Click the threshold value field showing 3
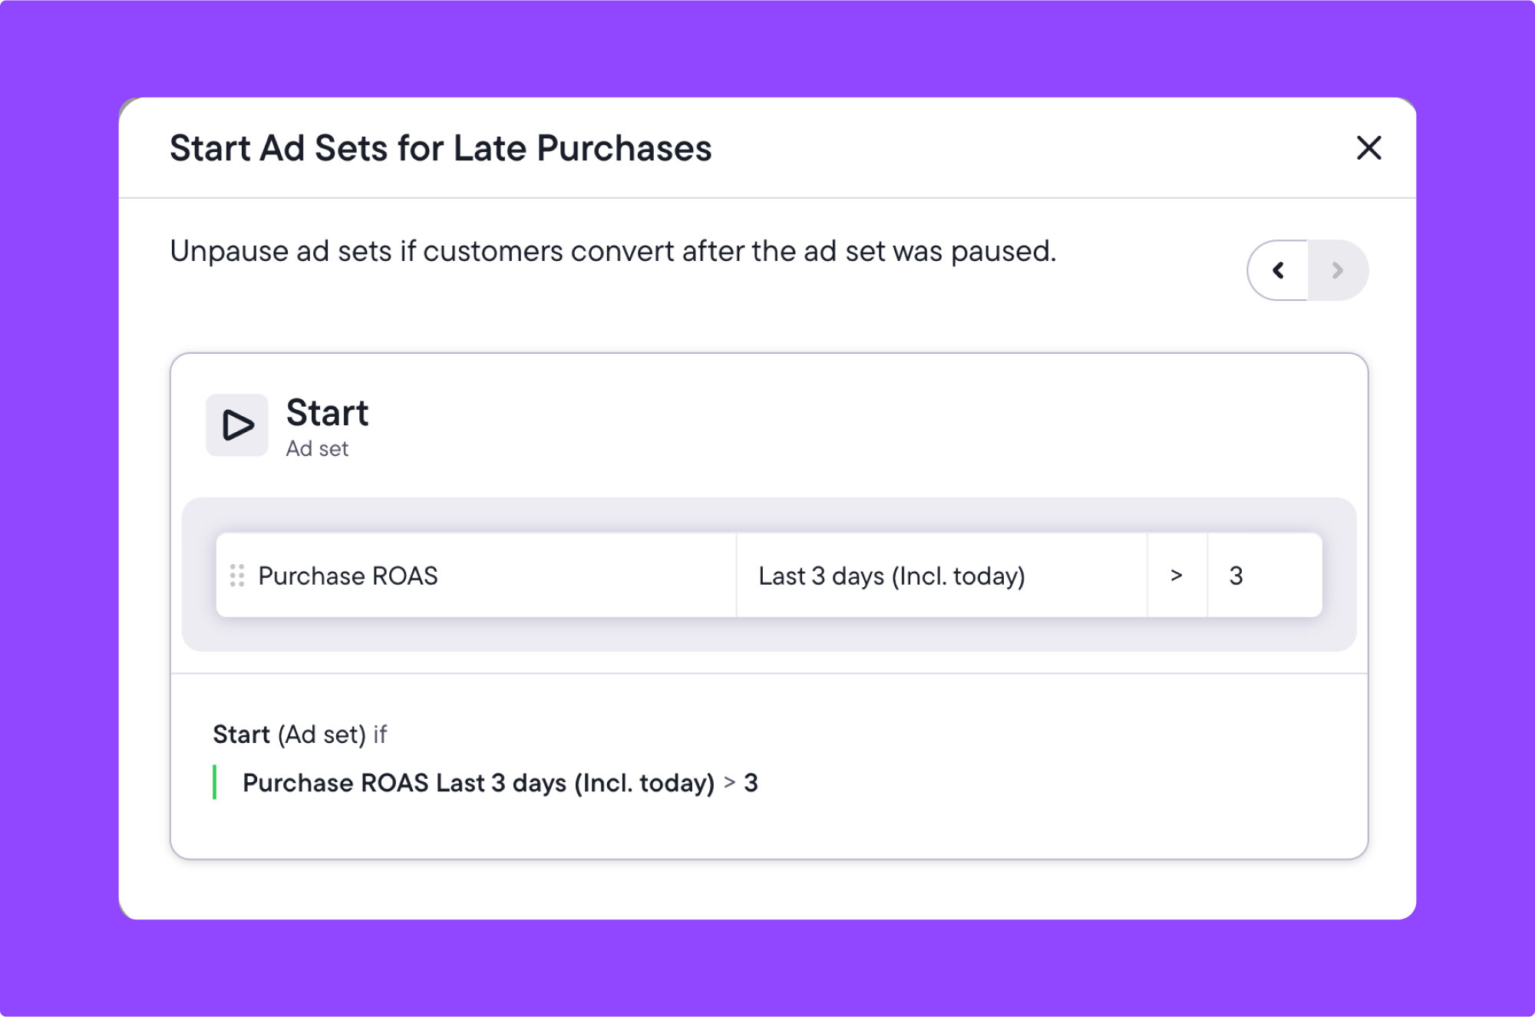Screen dimensions: 1535x1017 click(1265, 576)
